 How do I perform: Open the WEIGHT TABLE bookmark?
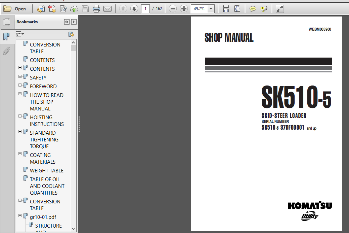(46, 170)
